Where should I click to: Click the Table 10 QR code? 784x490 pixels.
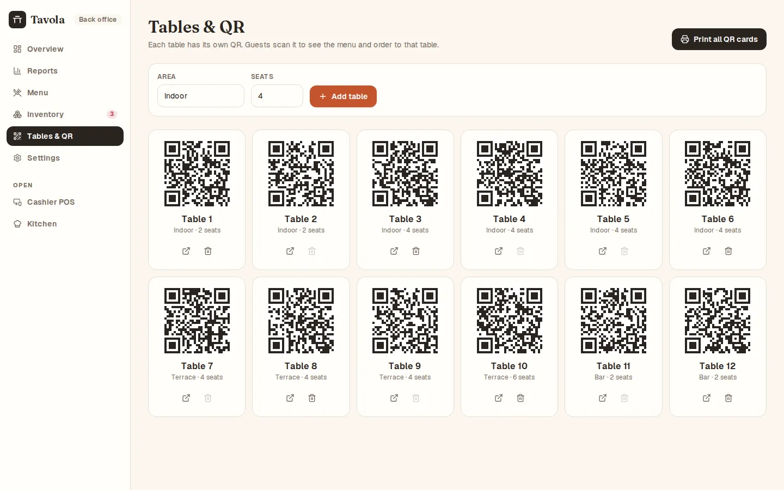point(510,321)
